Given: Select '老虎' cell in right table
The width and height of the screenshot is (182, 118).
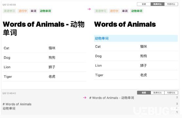Looking at the screenshot, I should click(143, 75).
